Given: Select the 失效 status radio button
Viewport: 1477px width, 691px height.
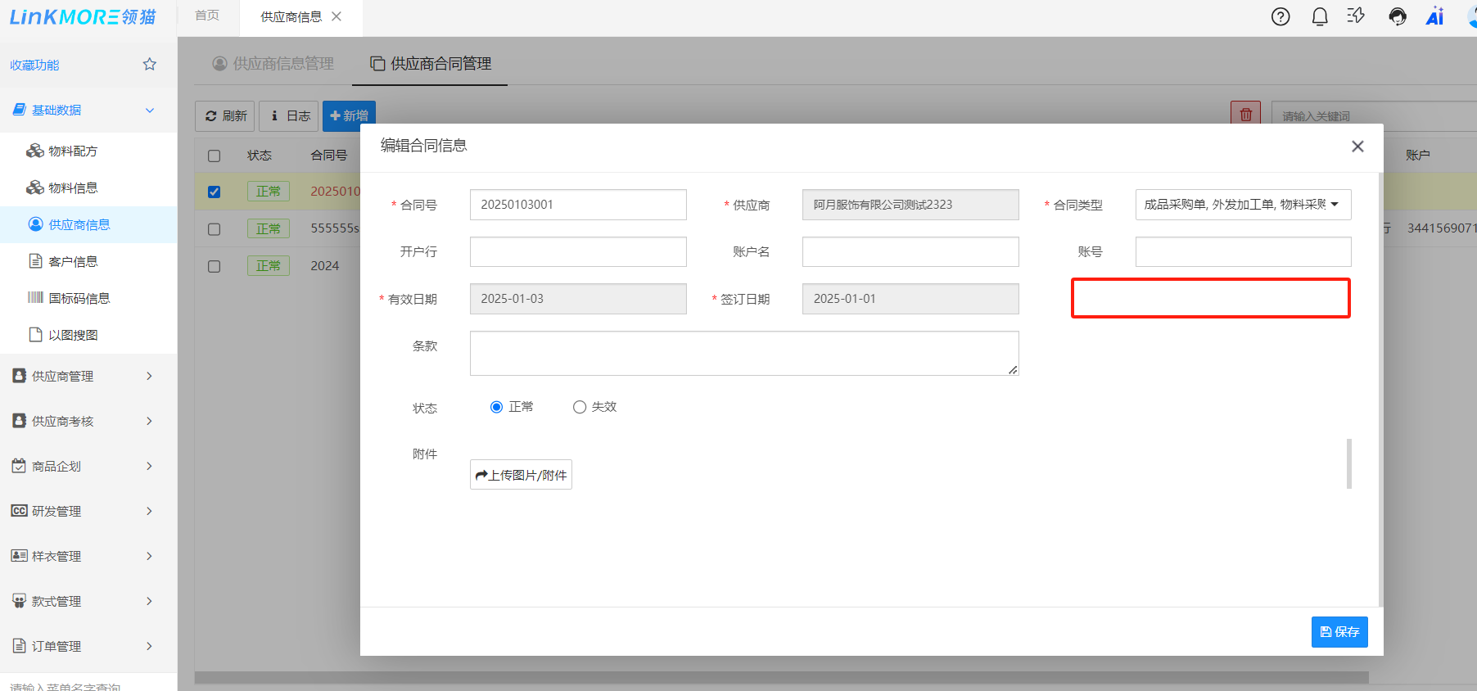Looking at the screenshot, I should [580, 407].
